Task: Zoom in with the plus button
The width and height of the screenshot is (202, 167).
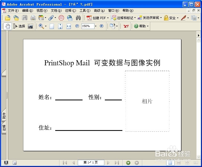Action: 102,26
